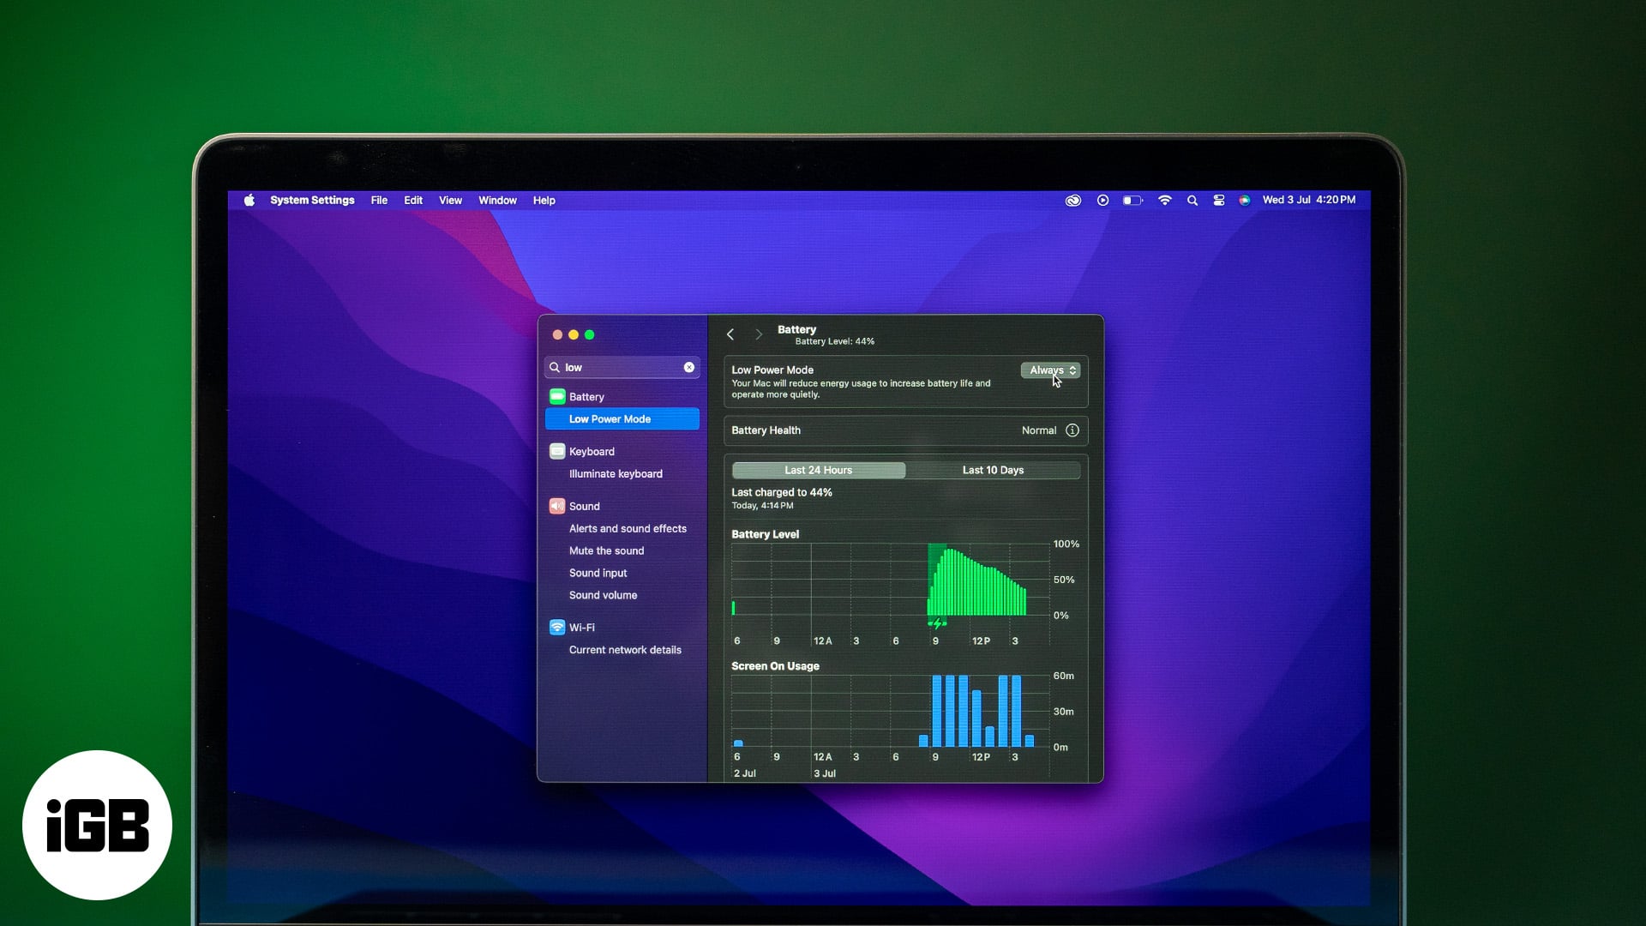Clear the search field text
The width and height of the screenshot is (1646, 926).
(x=689, y=366)
